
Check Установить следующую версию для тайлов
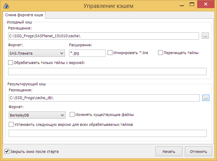[x=11, y=124]
